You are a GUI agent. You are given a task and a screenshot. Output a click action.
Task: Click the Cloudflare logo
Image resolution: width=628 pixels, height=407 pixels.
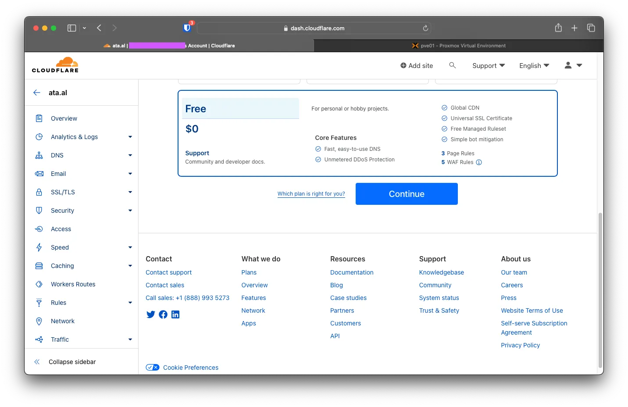(55, 65)
